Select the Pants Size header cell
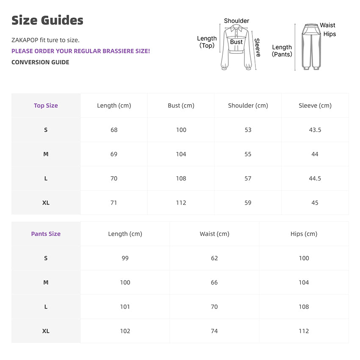360x360 pixels. point(46,234)
